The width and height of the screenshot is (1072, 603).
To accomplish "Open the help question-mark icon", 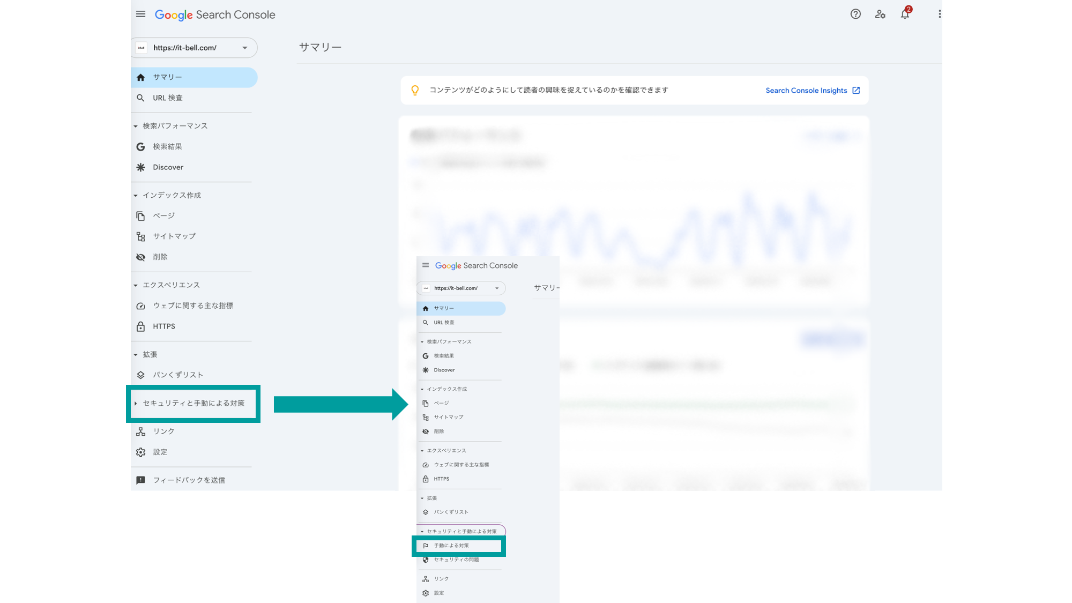I will pos(855,14).
